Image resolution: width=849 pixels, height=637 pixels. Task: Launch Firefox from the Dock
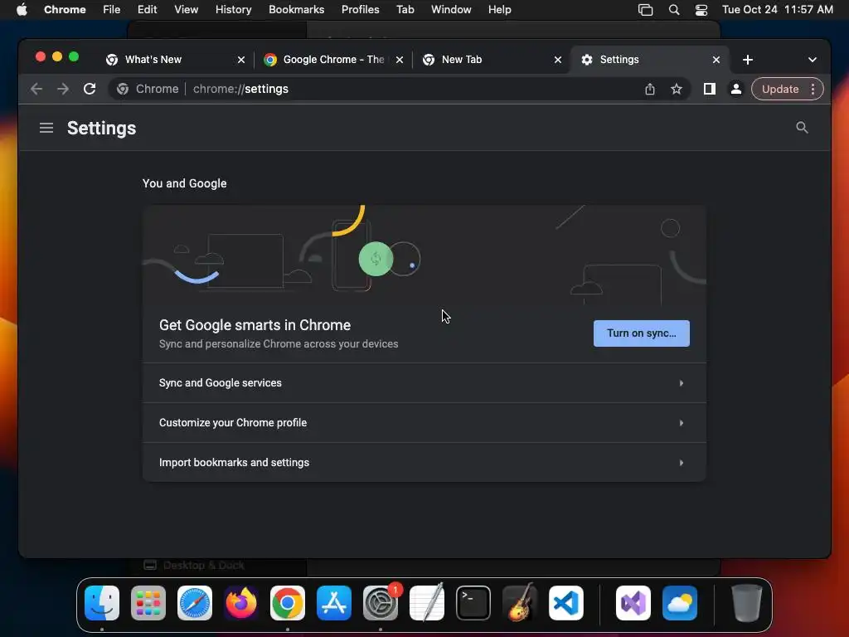click(x=241, y=603)
